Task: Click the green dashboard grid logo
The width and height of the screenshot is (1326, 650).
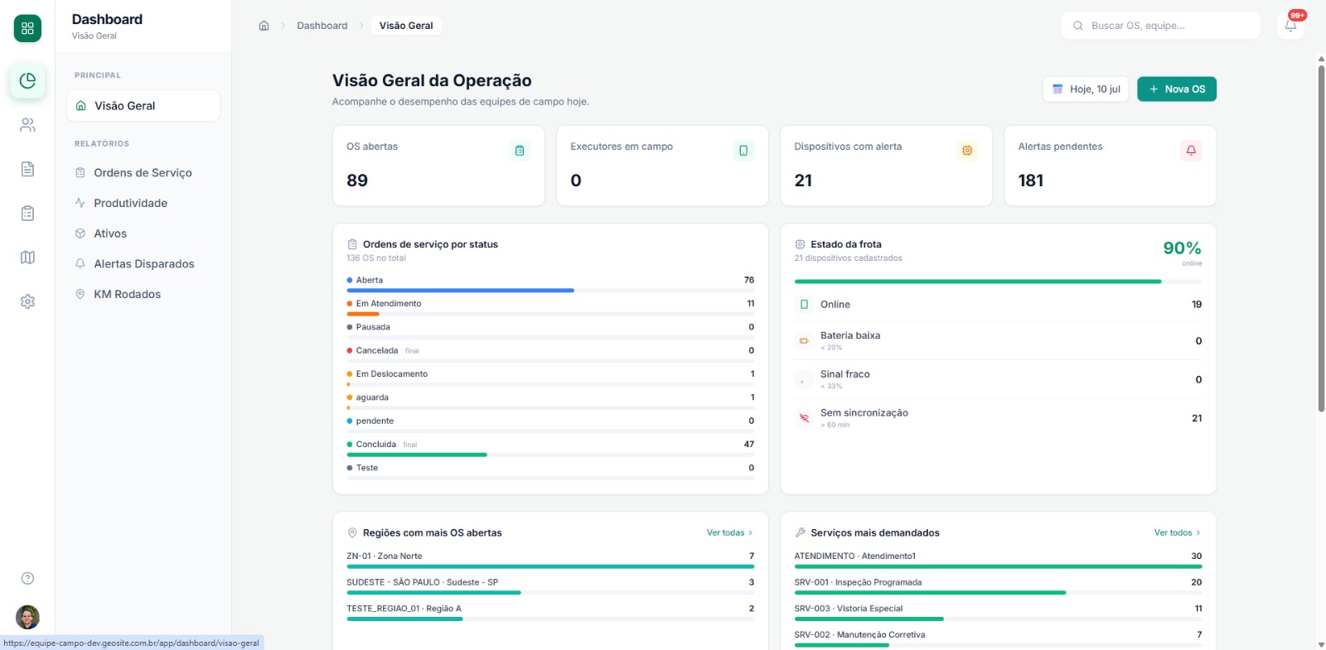Action: click(27, 28)
